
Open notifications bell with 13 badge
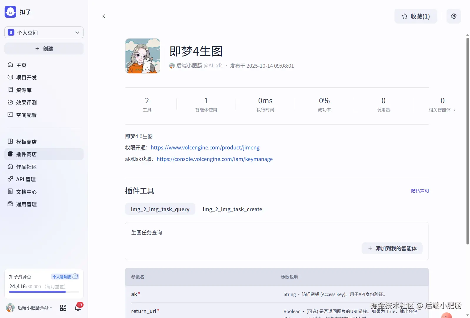pos(78,308)
